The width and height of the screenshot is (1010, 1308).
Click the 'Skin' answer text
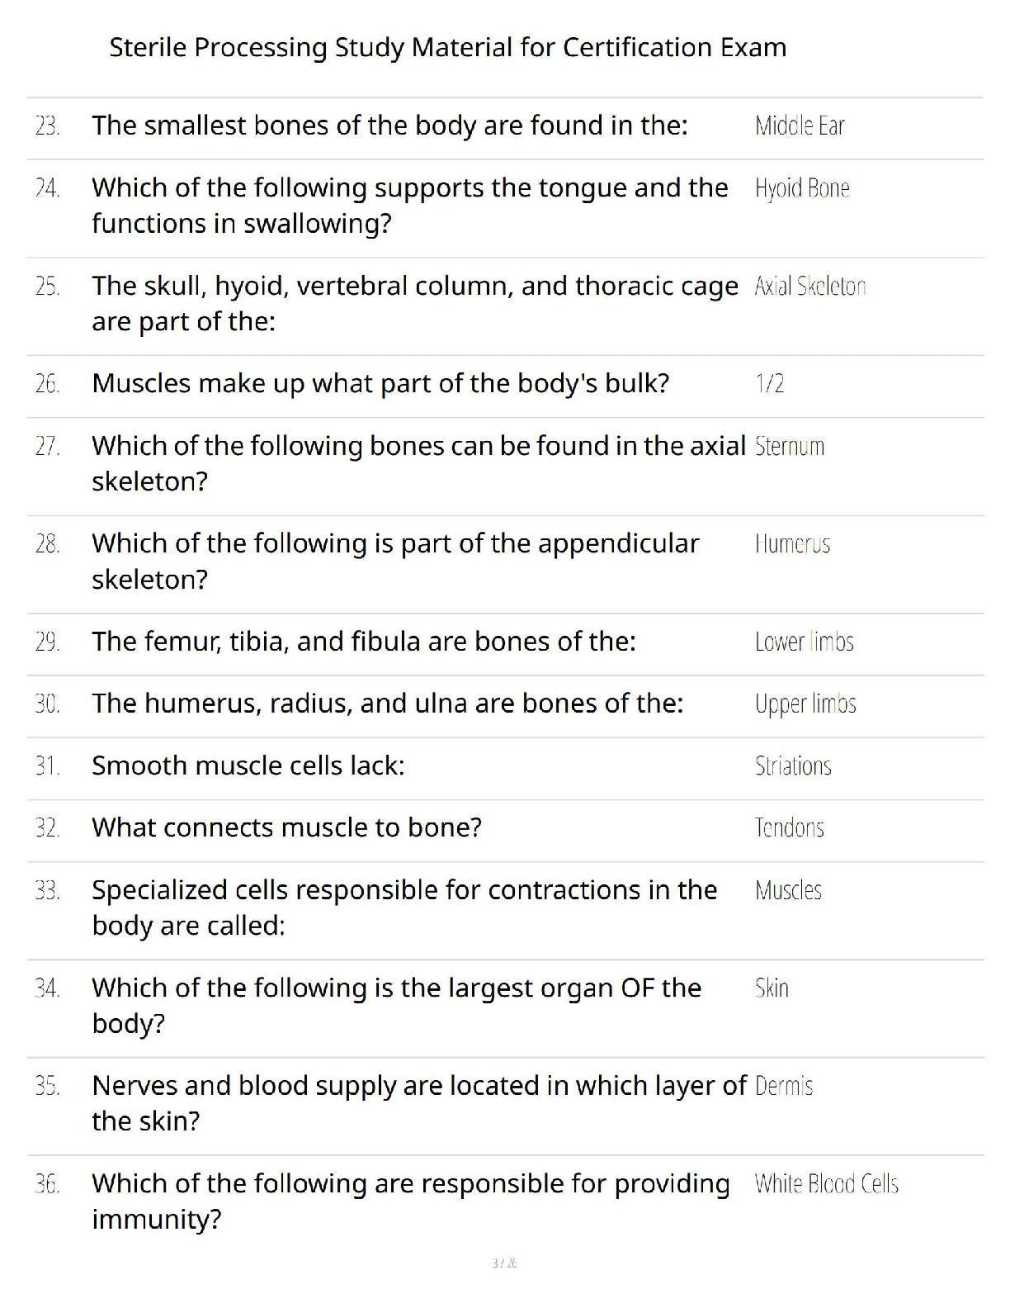[772, 988]
